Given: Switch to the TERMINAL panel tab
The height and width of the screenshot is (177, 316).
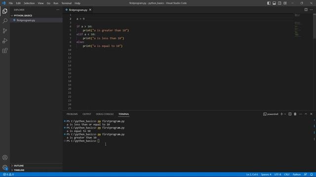Looking at the screenshot, I should [124, 114].
